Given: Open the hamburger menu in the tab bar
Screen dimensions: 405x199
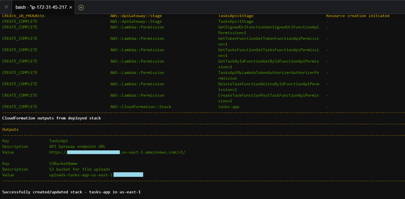Looking at the screenshot, I should tap(6, 7).
